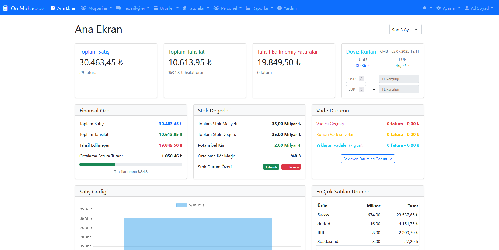This screenshot has height=250, width=499.
Task: Click the Ayarlar gear icon
Action: click(438, 8)
